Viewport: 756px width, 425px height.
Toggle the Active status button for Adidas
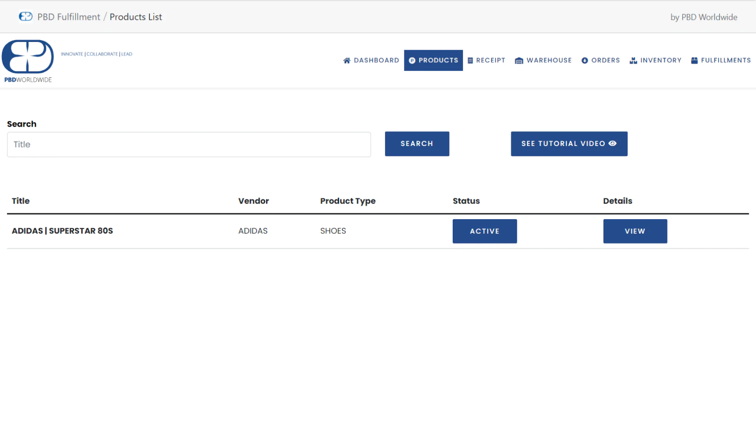[484, 231]
